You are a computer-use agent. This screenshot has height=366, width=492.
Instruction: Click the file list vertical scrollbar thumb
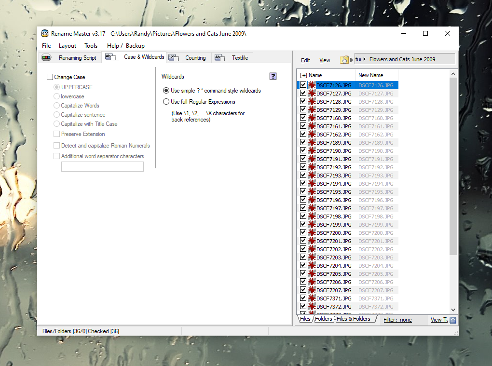[453, 166]
